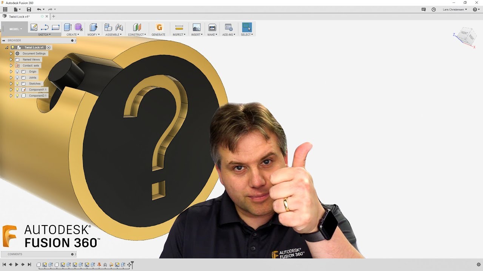The height and width of the screenshot is (271, 483).
Task: Open the File menu icon
Action: 17,9
